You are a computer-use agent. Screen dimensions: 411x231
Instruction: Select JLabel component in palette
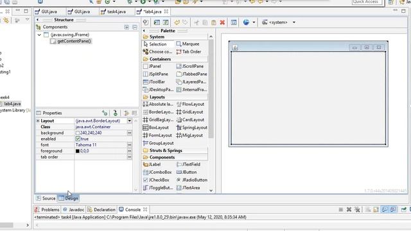pos(152,164)
